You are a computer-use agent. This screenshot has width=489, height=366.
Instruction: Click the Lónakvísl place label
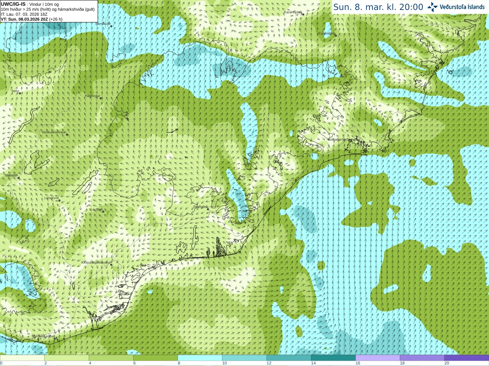(52, 198)
